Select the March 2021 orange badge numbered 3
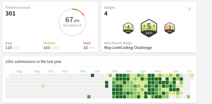The width and height of the screenshot is (212, 104). [x=170, y=28]
